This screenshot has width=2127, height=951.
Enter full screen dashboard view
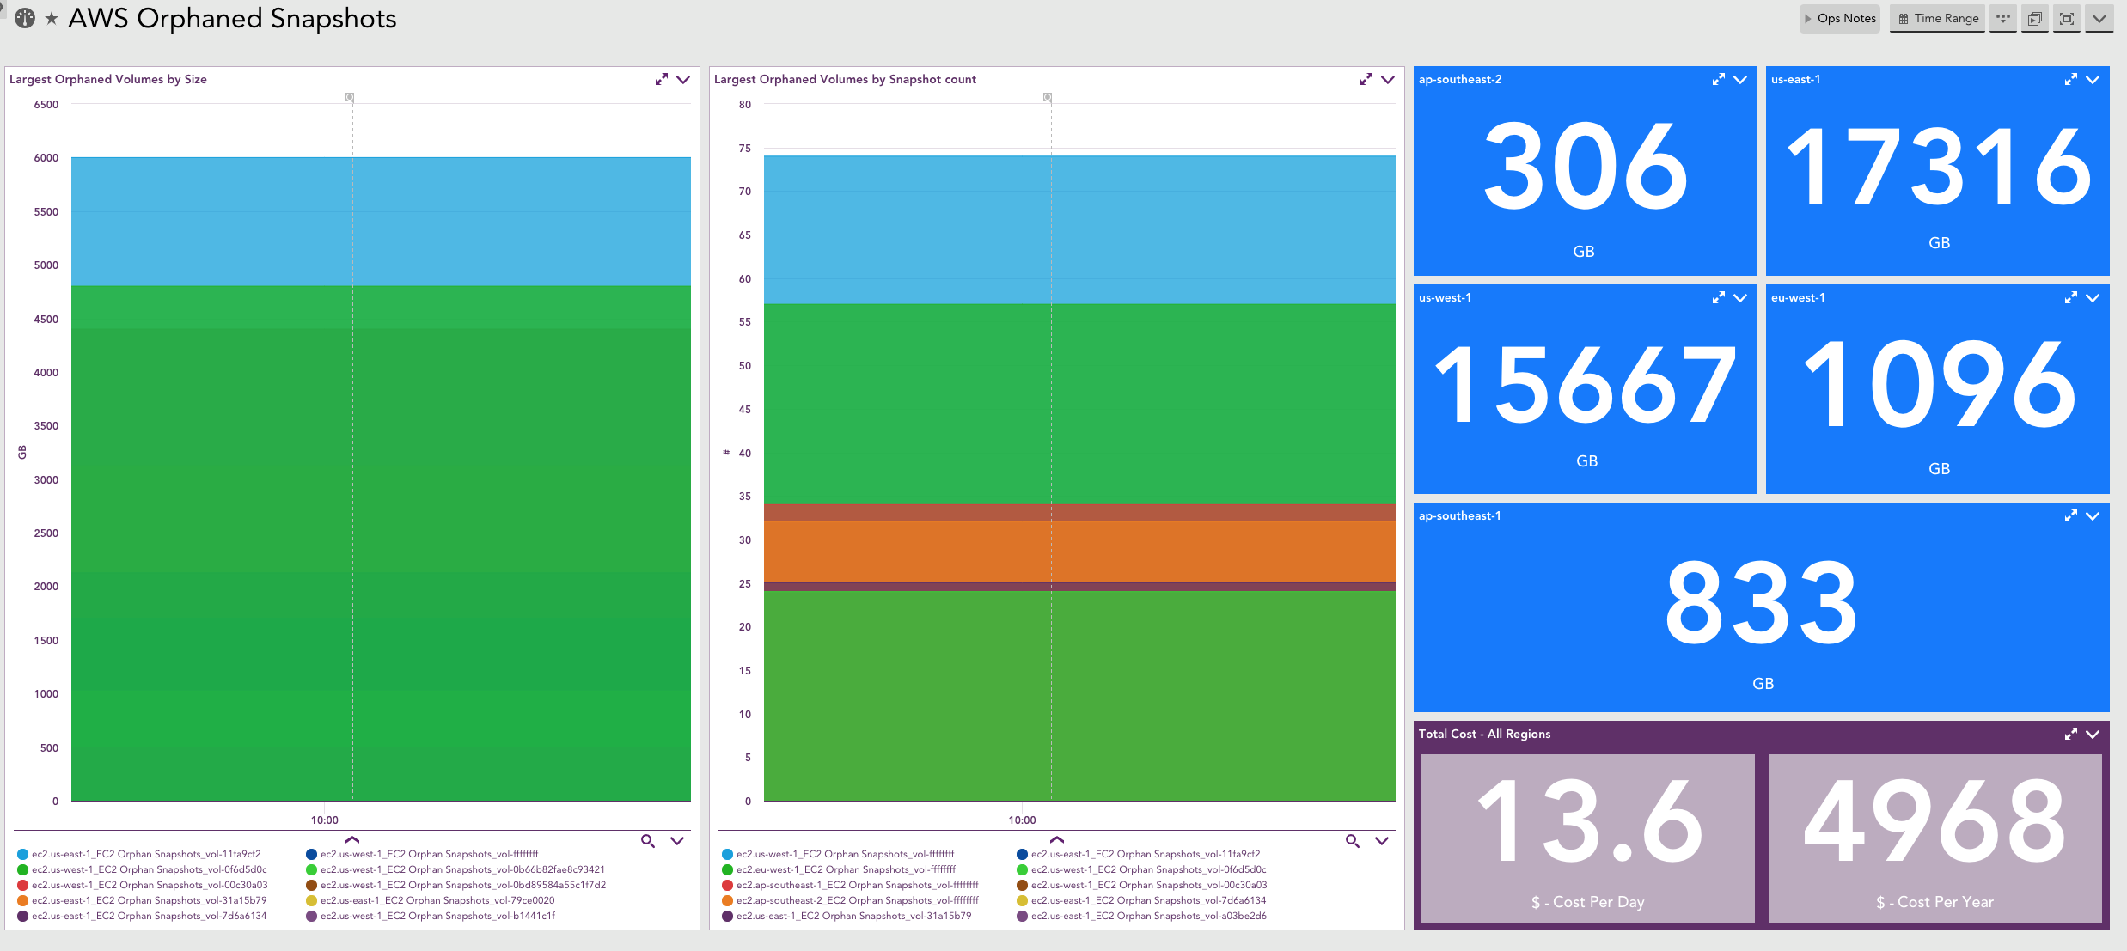[x=2067, y=18]
